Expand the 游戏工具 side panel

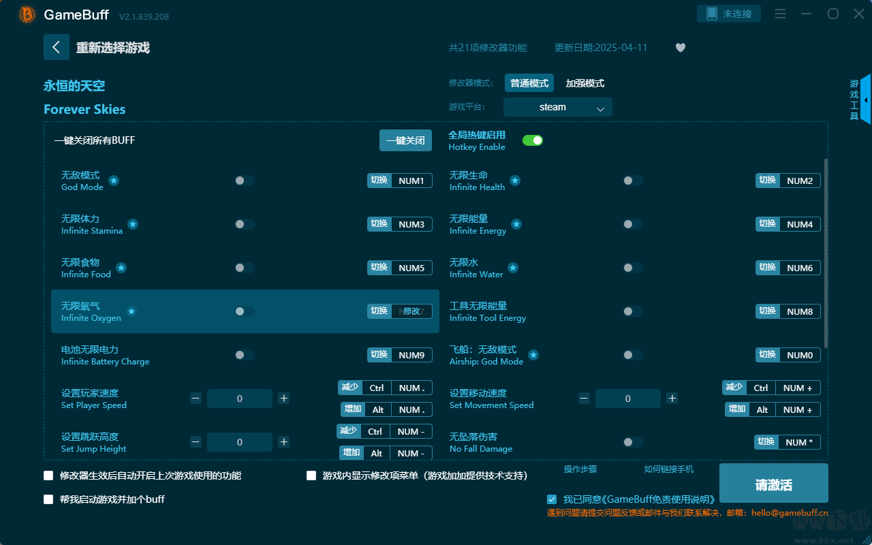[x=865, y=99]
